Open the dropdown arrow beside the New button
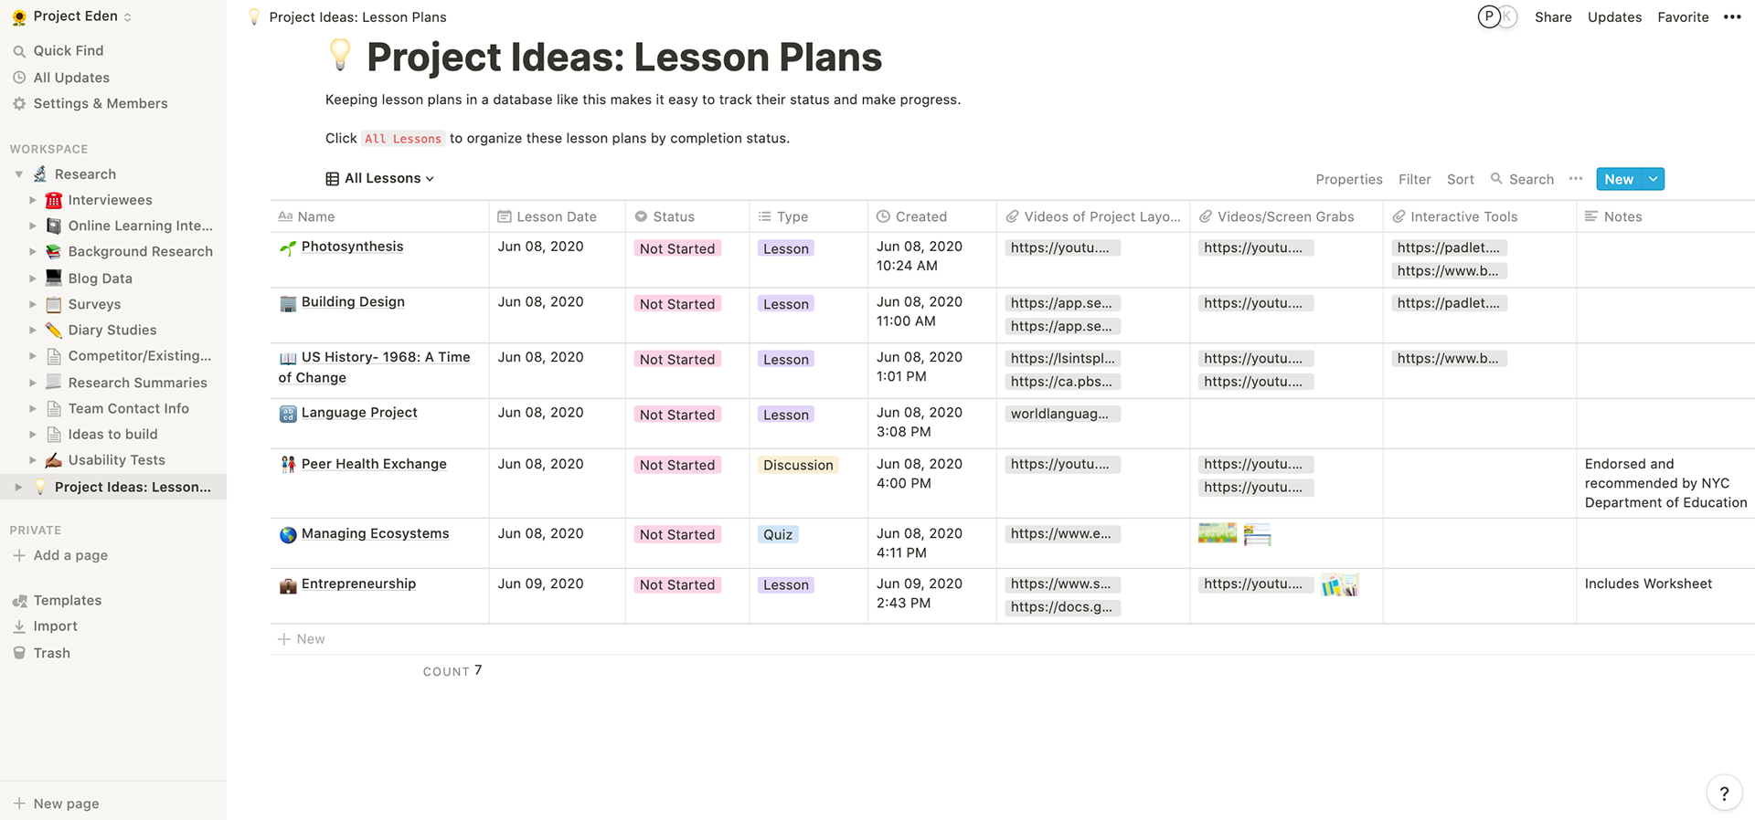The image size is (1755, 820). [x=1653, y=179]
